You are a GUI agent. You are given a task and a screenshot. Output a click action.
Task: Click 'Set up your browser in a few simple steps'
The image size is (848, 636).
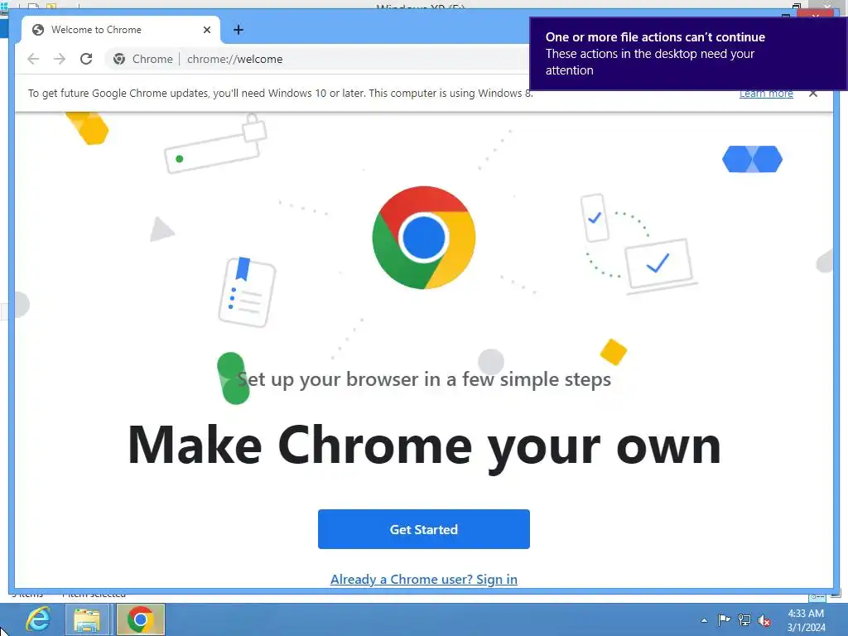click(x=424, y=379)
